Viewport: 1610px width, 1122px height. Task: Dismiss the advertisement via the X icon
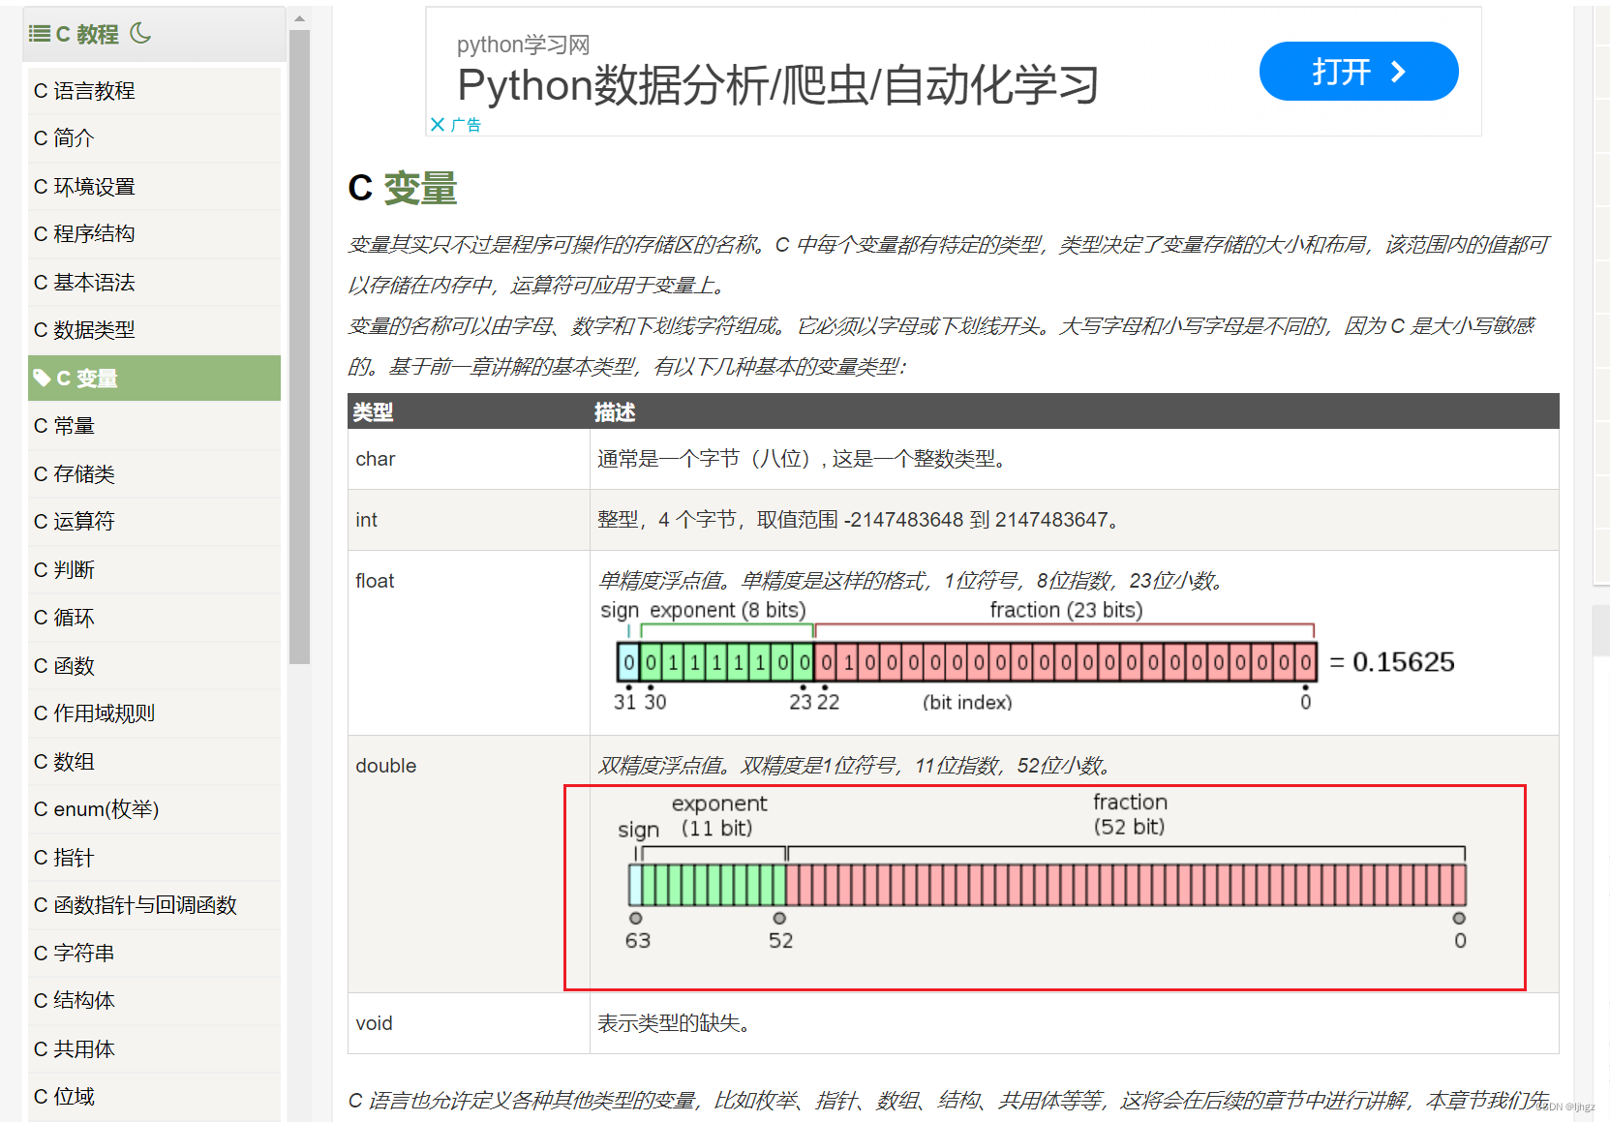(x=440, y=124)
